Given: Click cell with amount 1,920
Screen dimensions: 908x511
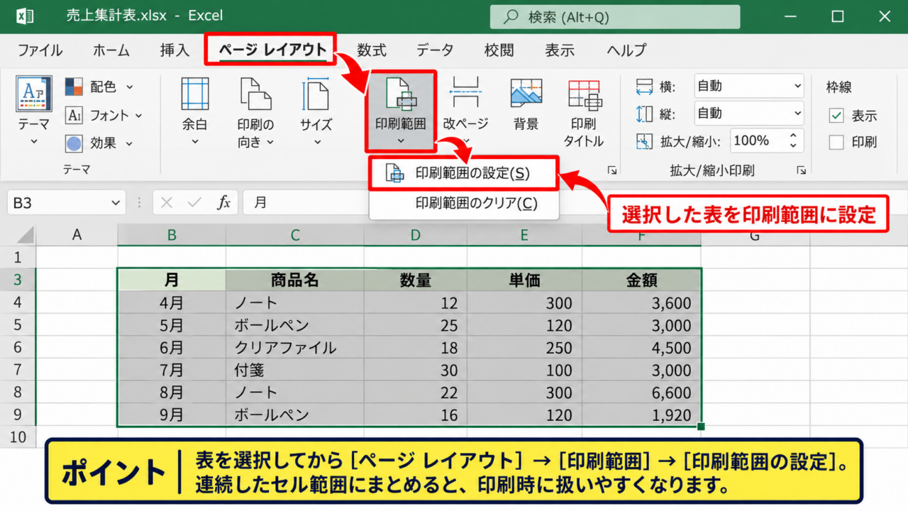Looking at the screenshot, I should tap(641, 415).
